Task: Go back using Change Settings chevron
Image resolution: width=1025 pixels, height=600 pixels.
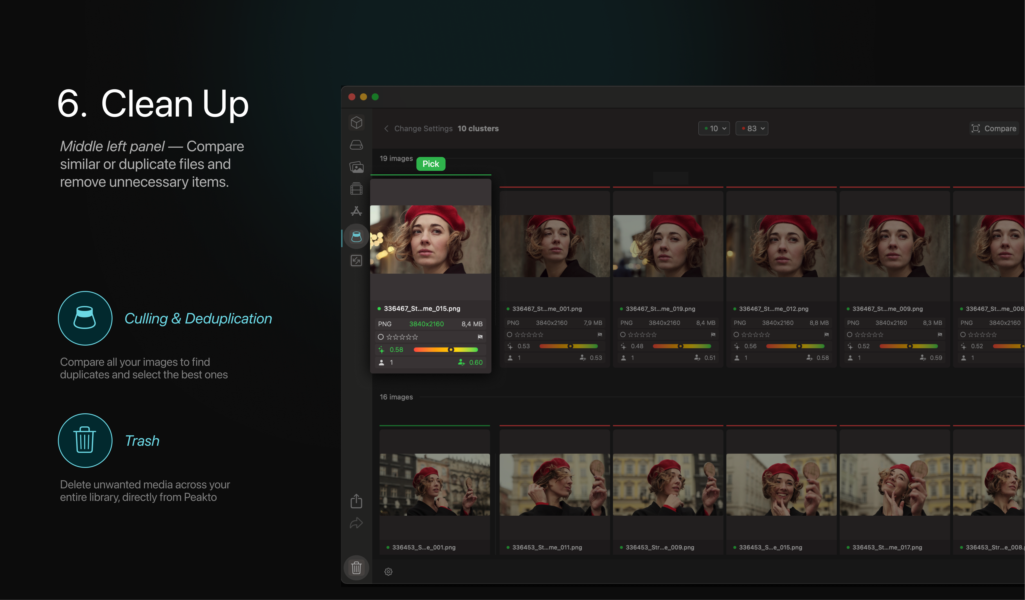Action: coord(386,129)
